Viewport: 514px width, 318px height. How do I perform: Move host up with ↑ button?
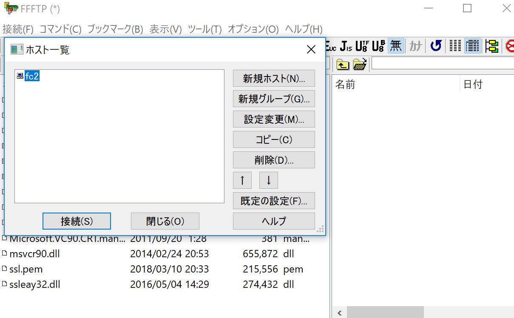[242, 180]
